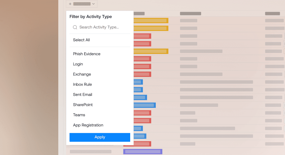The width and height of the screenshot is (285, 155).
Task: Click the widest blue activity bar
Action: pos(145,105)
